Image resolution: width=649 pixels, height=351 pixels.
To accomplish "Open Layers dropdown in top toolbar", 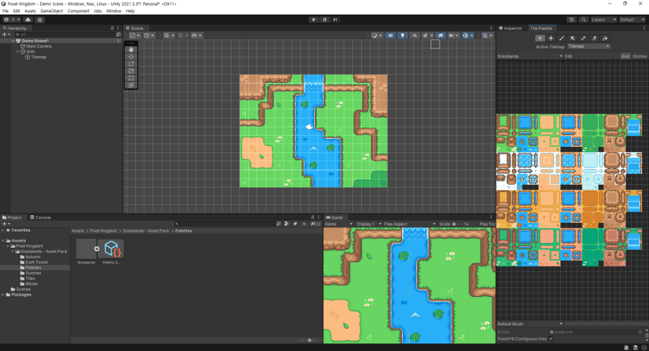I will tap(603, 19).
